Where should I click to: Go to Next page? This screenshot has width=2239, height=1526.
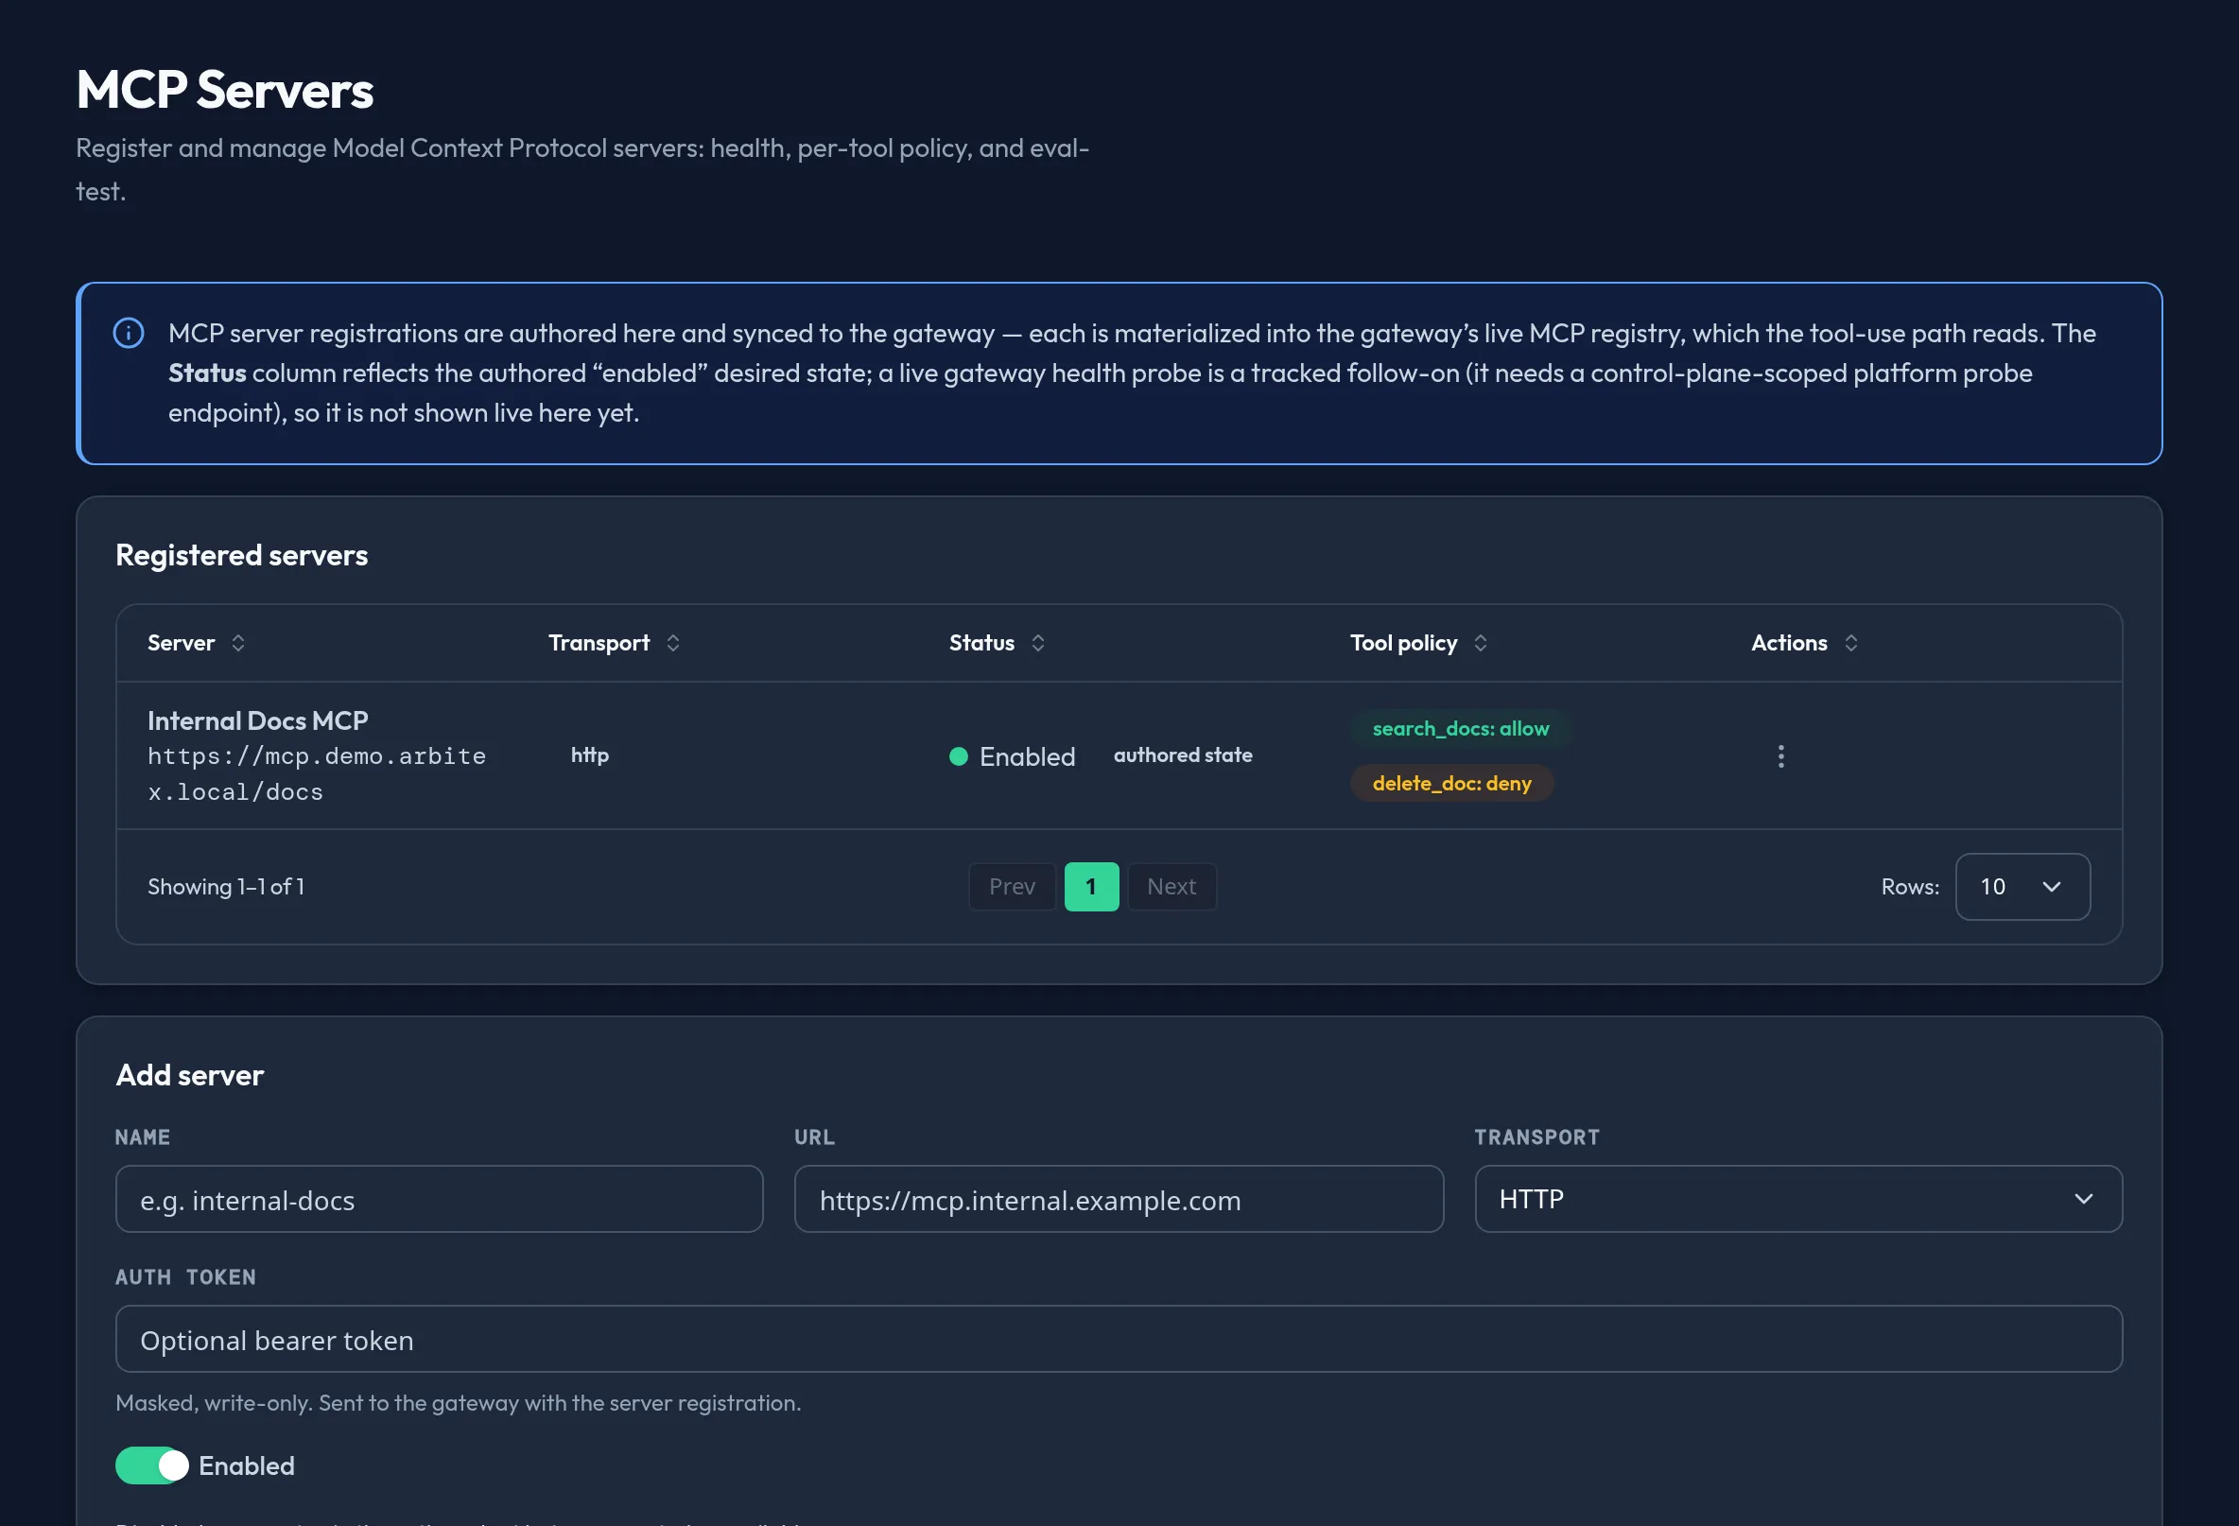click(x=1172, y=886)
